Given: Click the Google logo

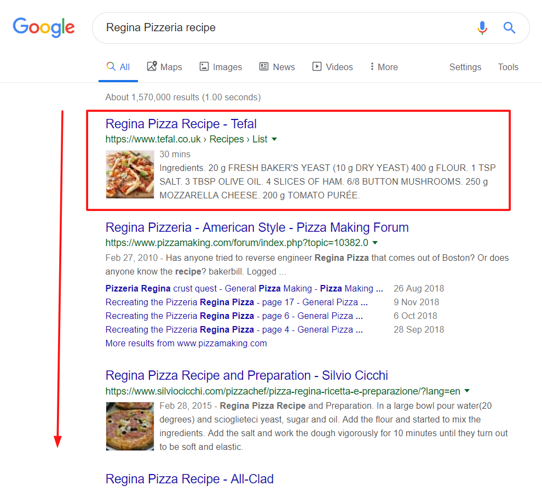Looking at the screenshot, I should [44, 27].
